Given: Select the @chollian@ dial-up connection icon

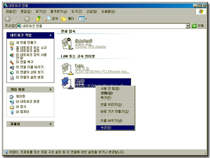Looking at the screenshot, I should point(67,44).
